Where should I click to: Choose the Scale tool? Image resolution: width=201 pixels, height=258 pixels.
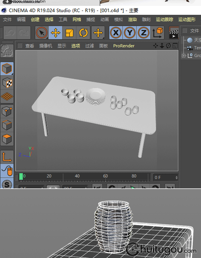[69, 33]
